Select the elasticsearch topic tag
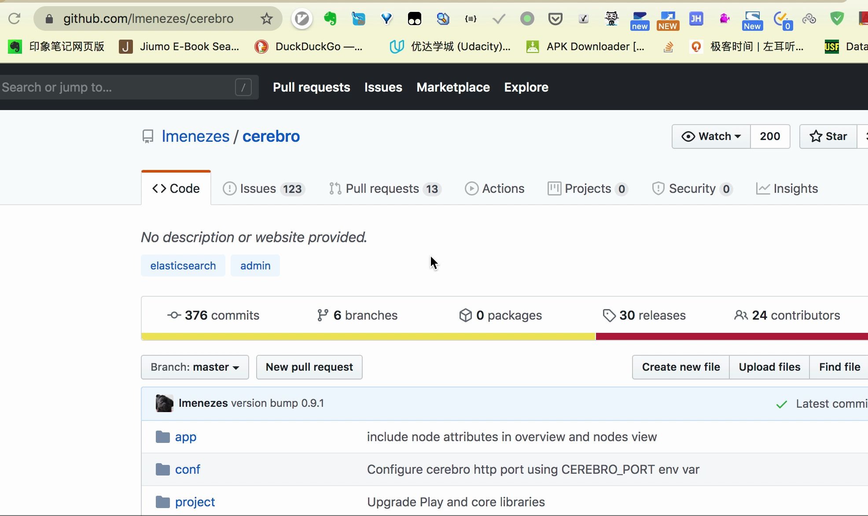 click(x=183, y=265)
